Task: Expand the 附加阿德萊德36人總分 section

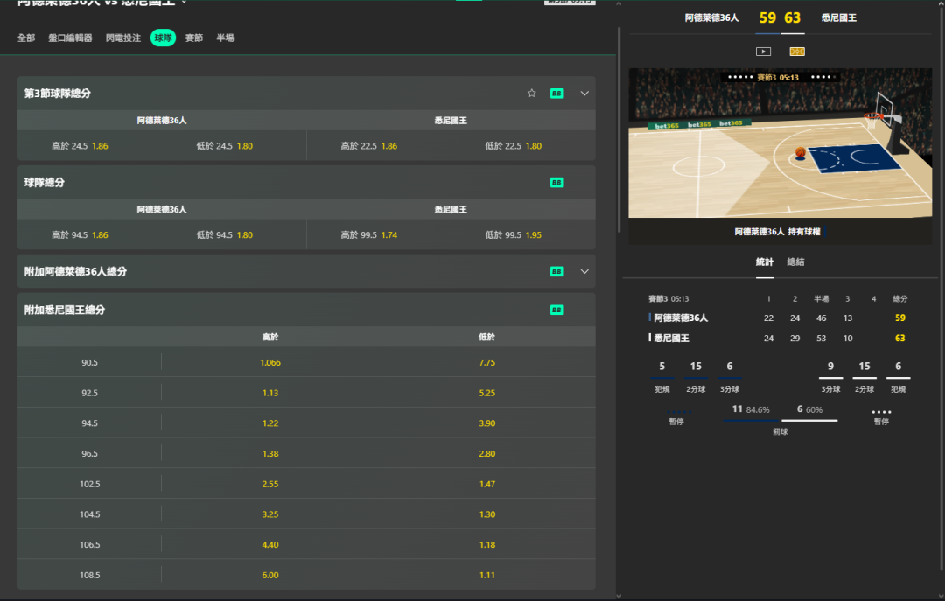Action: point(585,272)
